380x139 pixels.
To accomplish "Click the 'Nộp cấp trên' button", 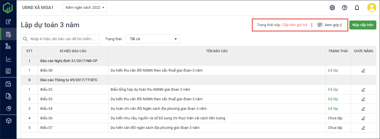I will 363,25.
